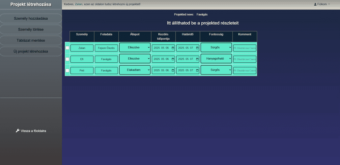
Task: Select the checkbox in Efi's row
Action: [x=67, y=59]
